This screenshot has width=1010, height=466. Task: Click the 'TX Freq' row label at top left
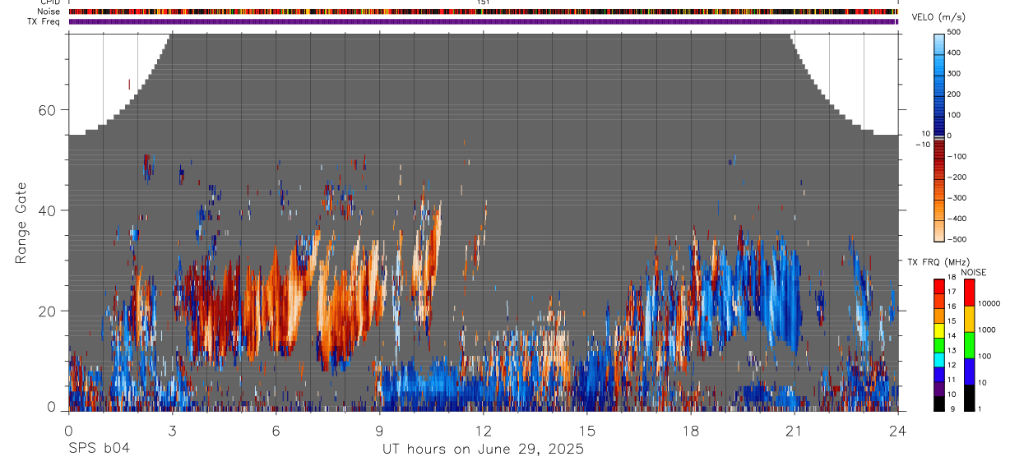[44, 21]
